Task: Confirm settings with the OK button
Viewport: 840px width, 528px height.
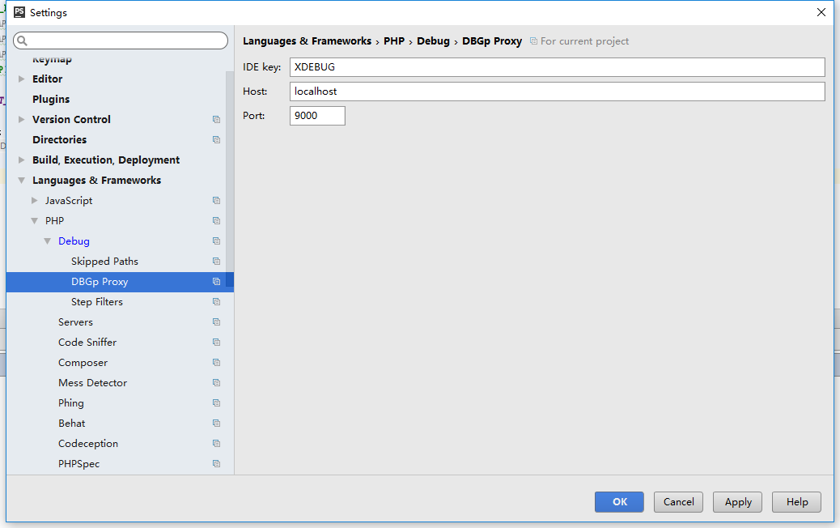Action: pos(619,502)
